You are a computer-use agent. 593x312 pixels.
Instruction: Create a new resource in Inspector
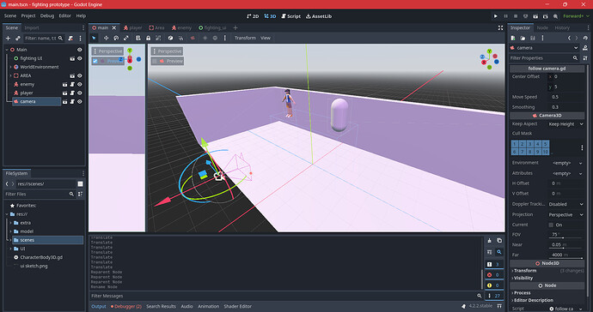tap(513, 38)
